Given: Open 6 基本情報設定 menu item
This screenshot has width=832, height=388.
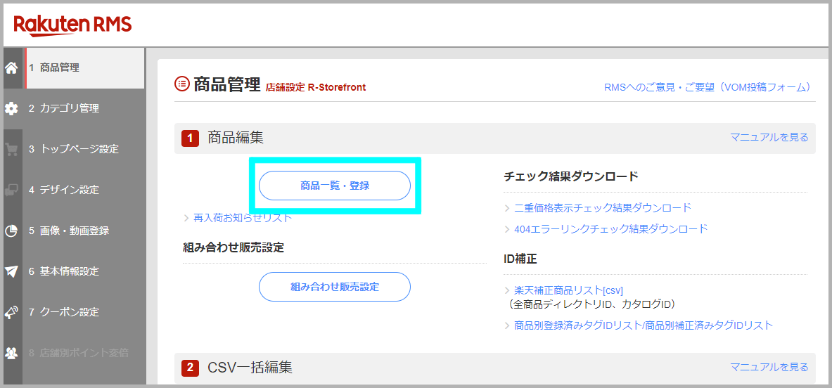Looking at the screenshot, I should click(x=84, y=271).
